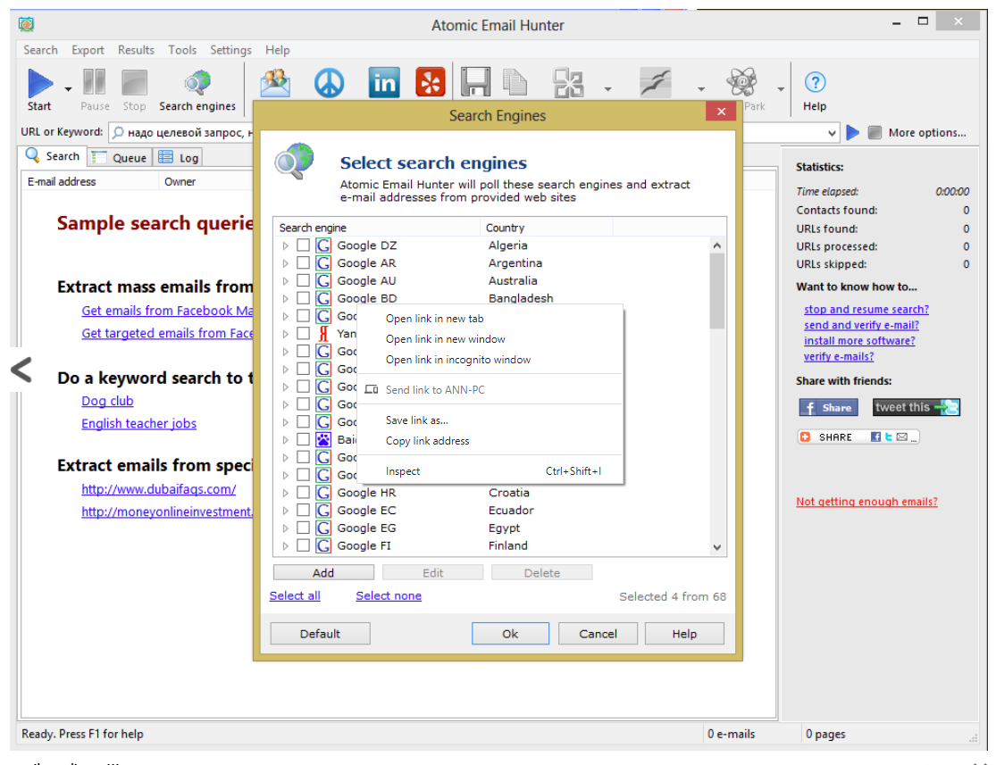Expand the Baidu engine node
996x765 pixels.
(x=288, y=439)
